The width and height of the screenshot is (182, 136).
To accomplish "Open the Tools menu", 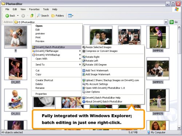I will coord(46,9).
